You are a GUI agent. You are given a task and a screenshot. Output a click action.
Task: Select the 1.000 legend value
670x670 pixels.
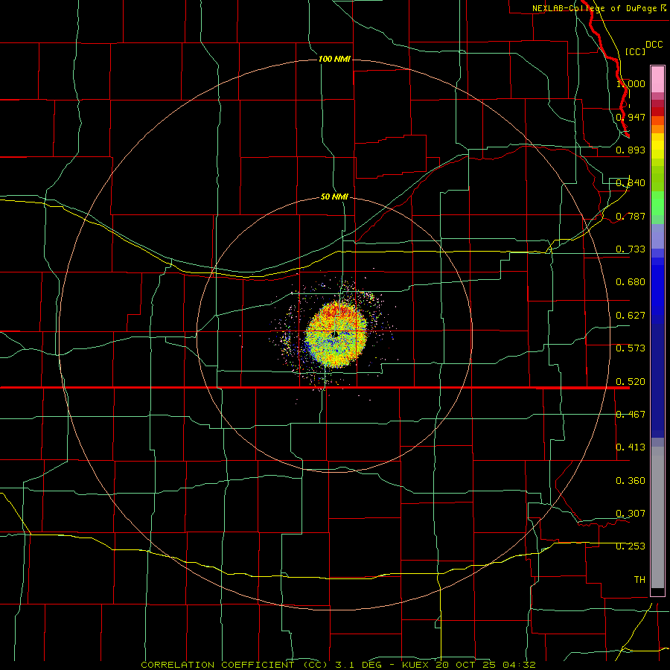631,83
